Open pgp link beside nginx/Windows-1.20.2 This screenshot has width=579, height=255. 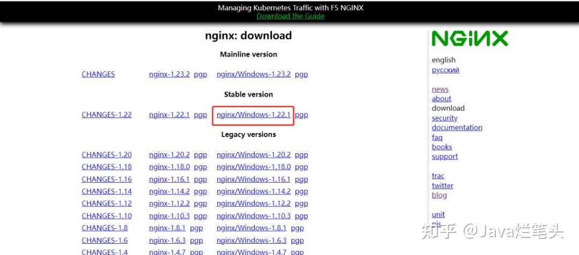[x=301, y=155]
